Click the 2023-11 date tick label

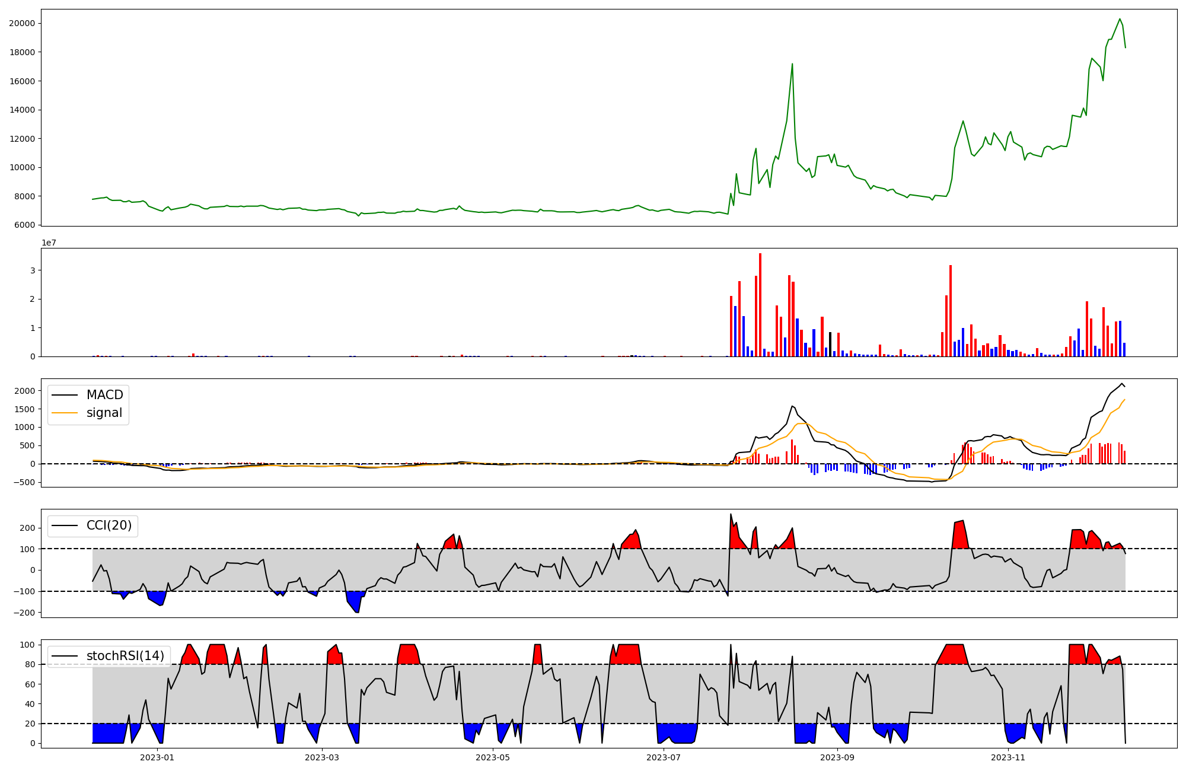point(1008,757)
